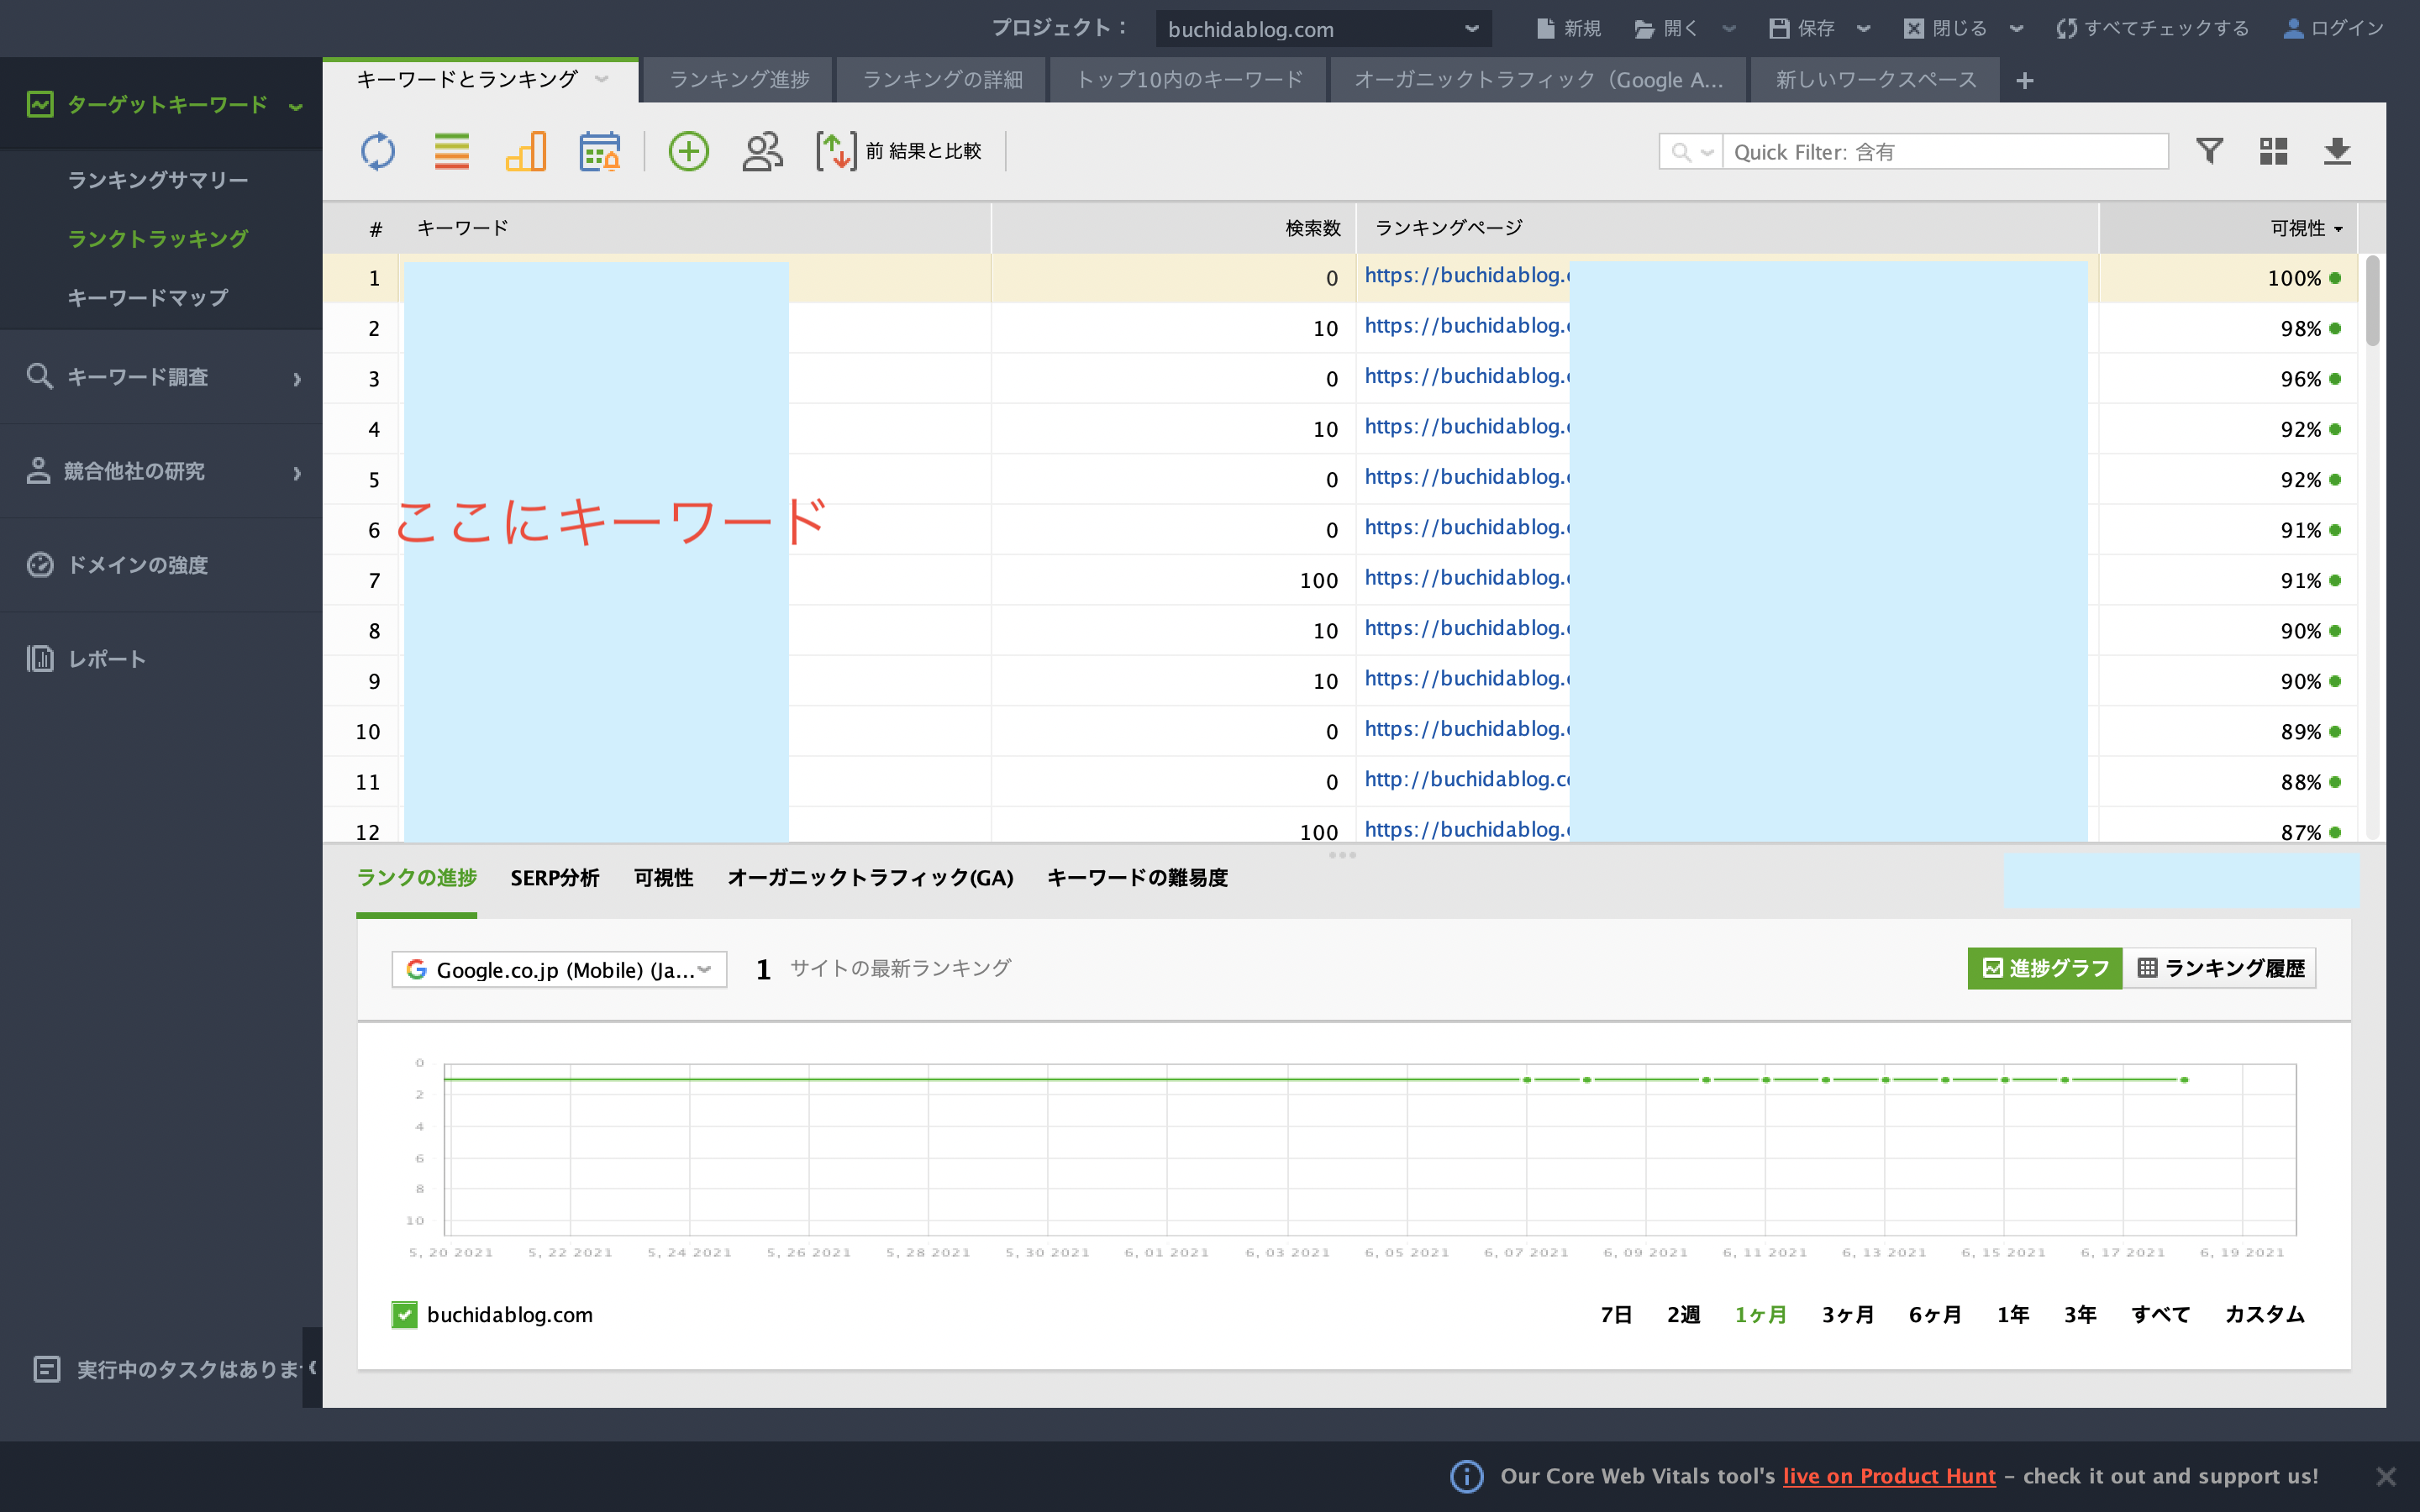
Task: Open the quick filter type dropdown arrow
Action: (x=1707, y=152)
